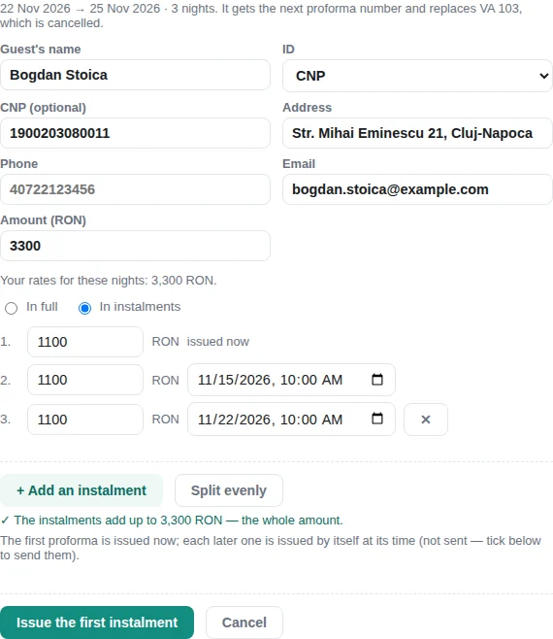
Task: Select the In instalments payment option
Action: (x=84, y=308)
